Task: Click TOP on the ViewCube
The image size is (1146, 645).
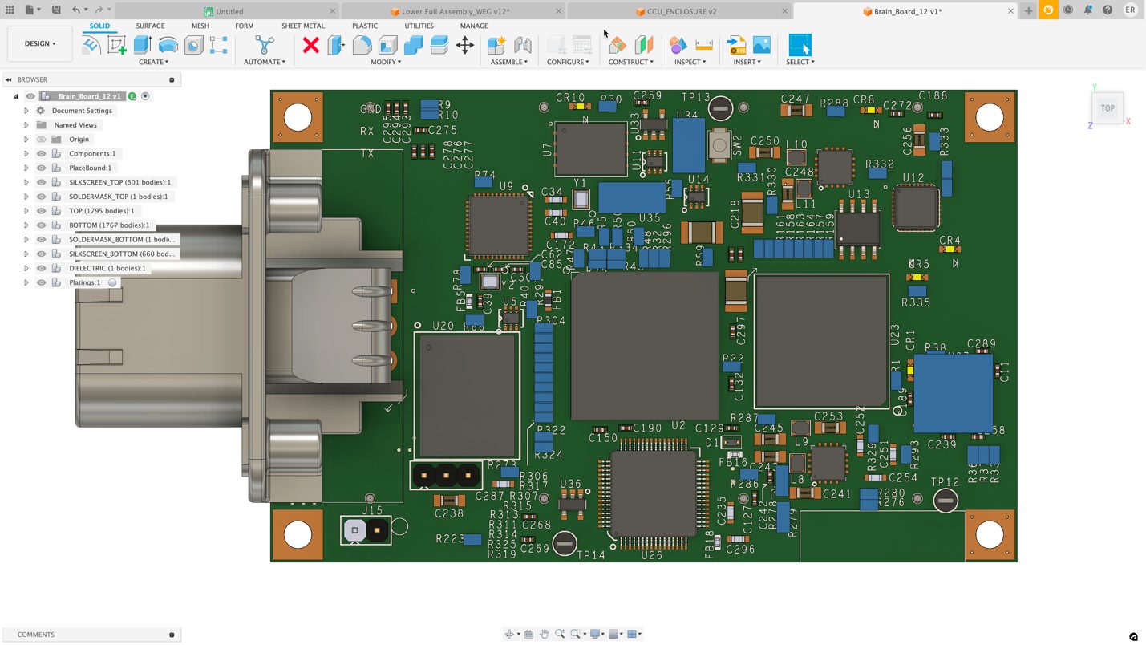Action: point(1108,107)
